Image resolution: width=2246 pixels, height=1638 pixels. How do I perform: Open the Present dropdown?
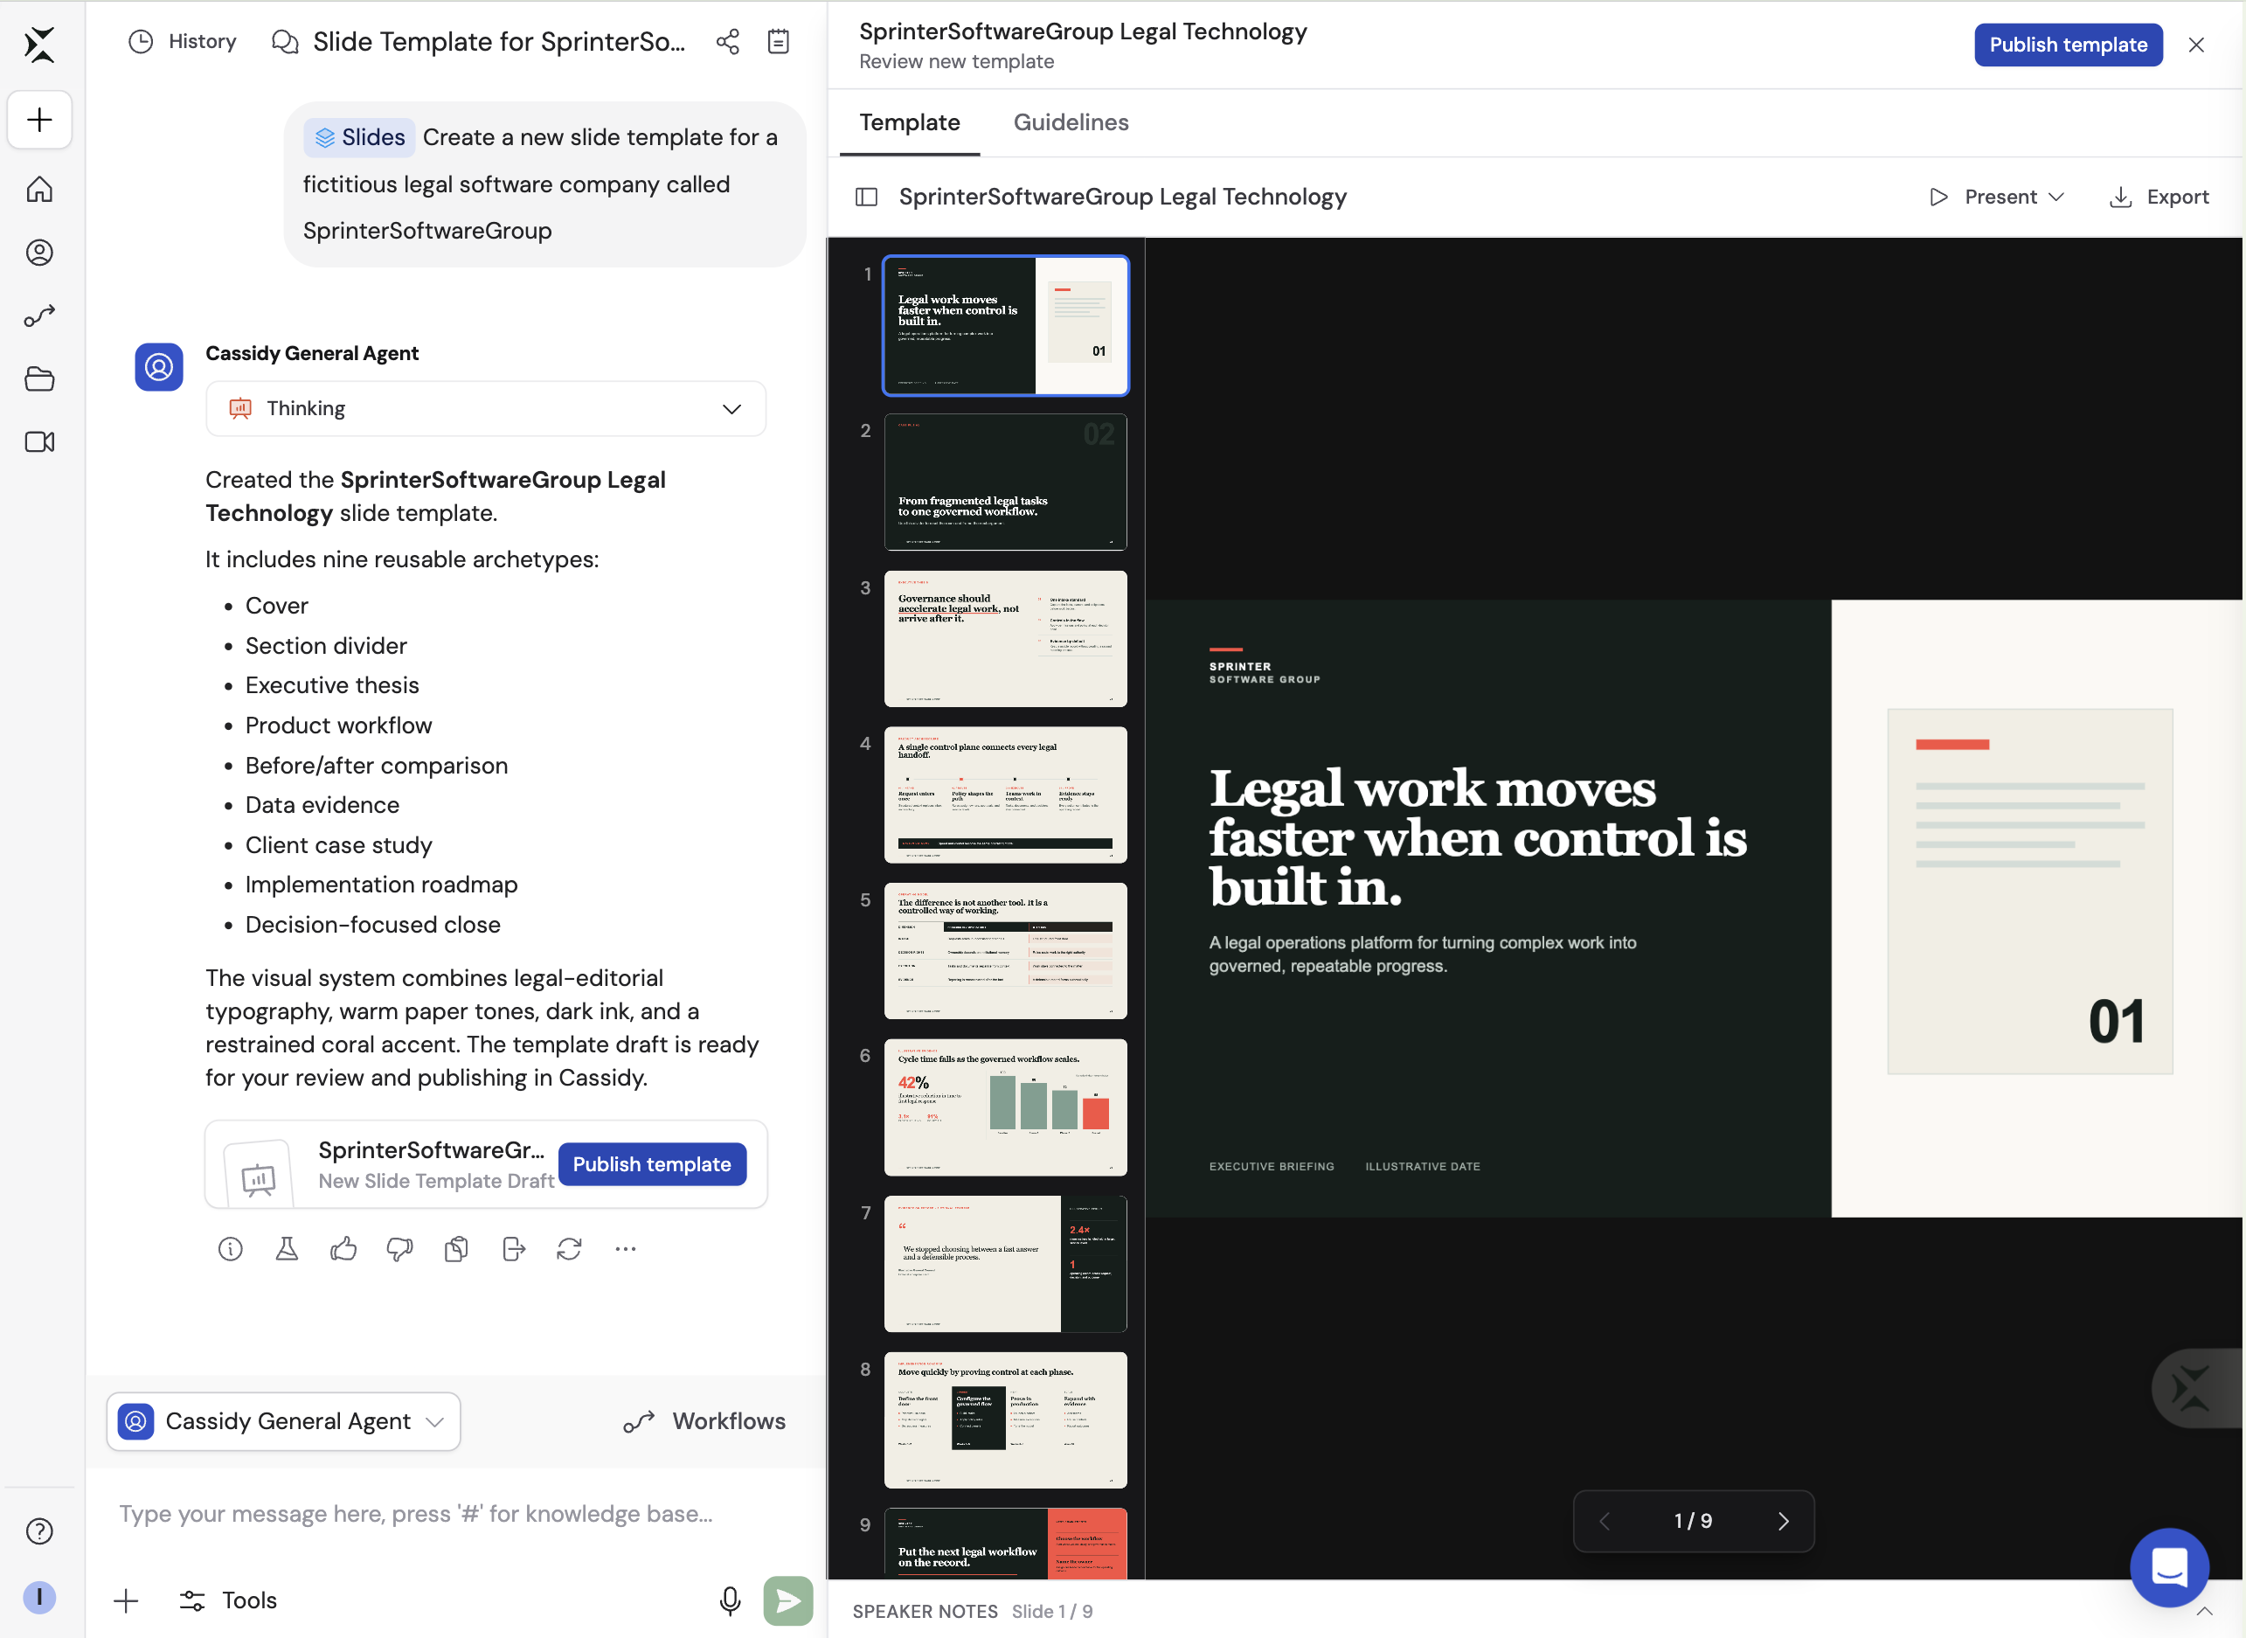[x=1996, y=197]
